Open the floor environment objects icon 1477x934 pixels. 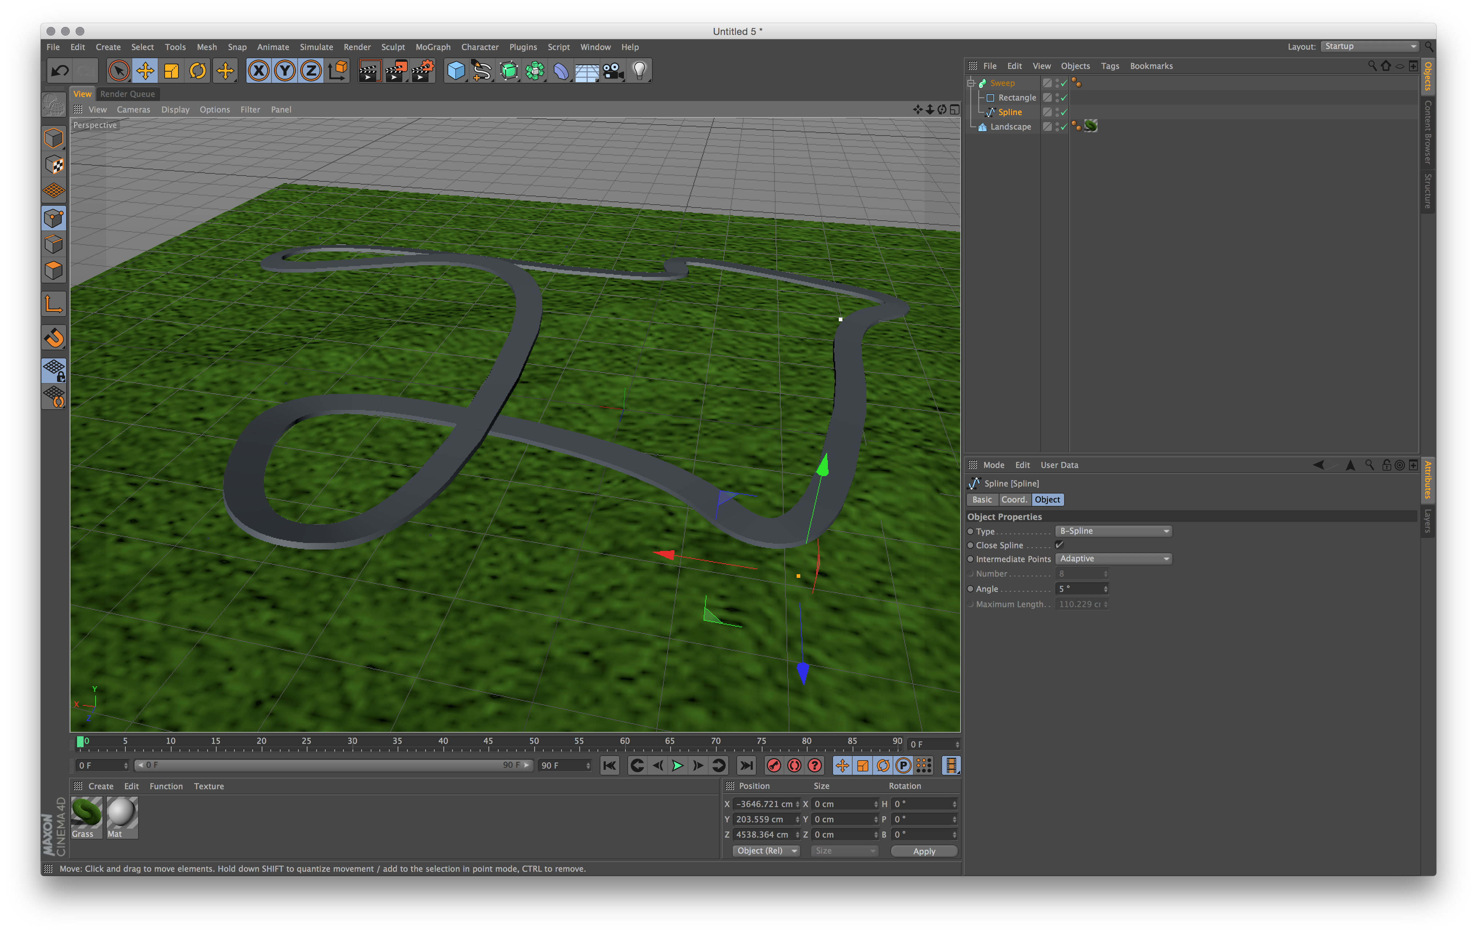[587, 71]
